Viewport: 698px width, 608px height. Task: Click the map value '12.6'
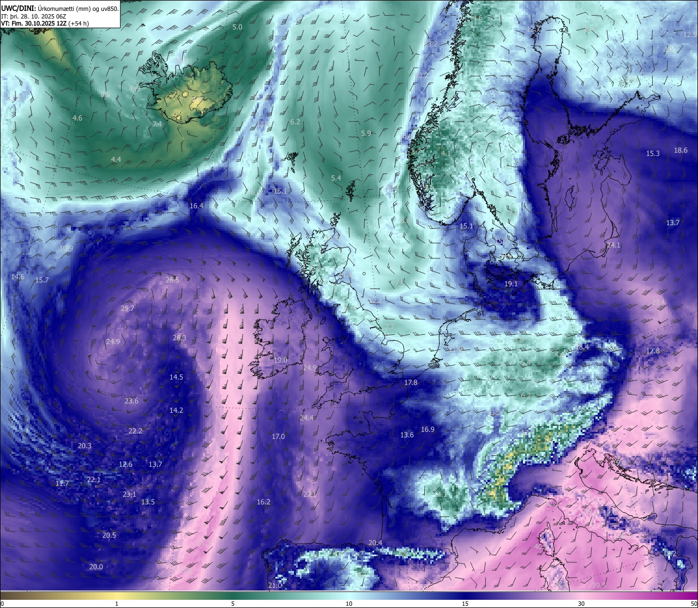click(125, 464)
